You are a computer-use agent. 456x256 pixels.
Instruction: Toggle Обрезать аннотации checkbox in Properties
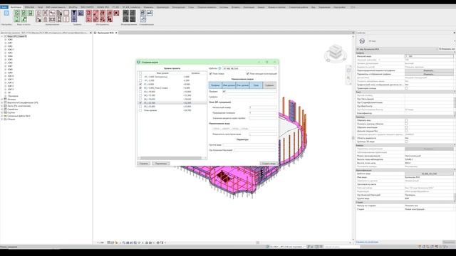pos(406,127)
